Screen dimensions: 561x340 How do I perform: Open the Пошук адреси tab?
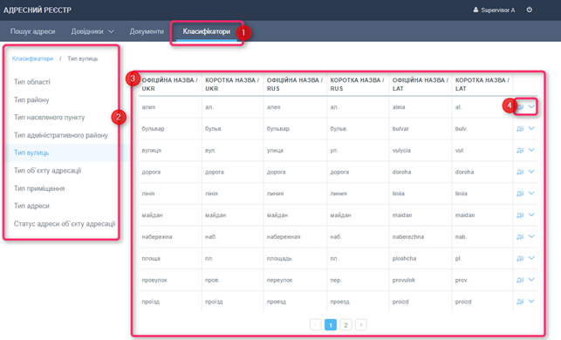[x=32, y=31]
